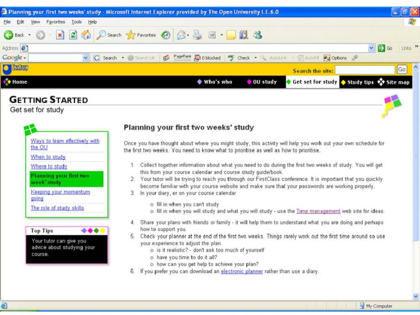Screen dimensions: 420x315
Task: Click the Search UK button
Action: (x=141, y=58)
